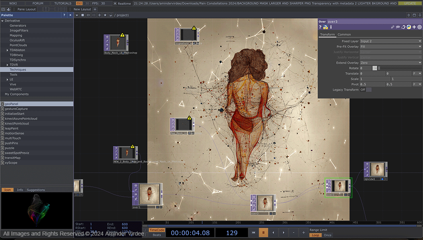The image size is (423, 240).
Task: Add new layout with plus icon
Action: coord(95,9)
